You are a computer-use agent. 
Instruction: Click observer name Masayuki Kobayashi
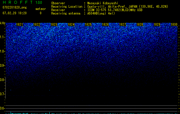tap(103, 3)
